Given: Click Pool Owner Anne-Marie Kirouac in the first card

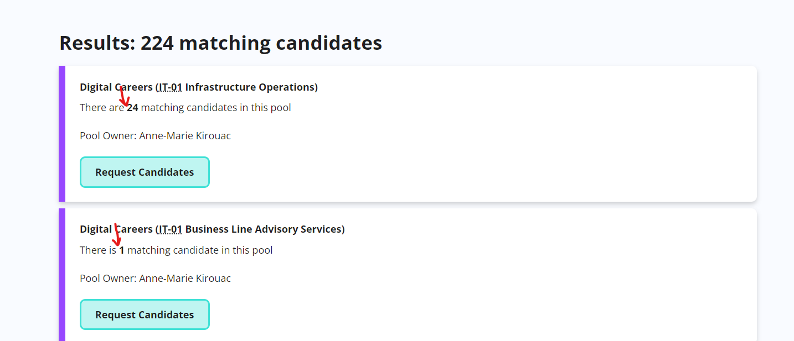Looking at the screenshot, I should tap(155, 135).
